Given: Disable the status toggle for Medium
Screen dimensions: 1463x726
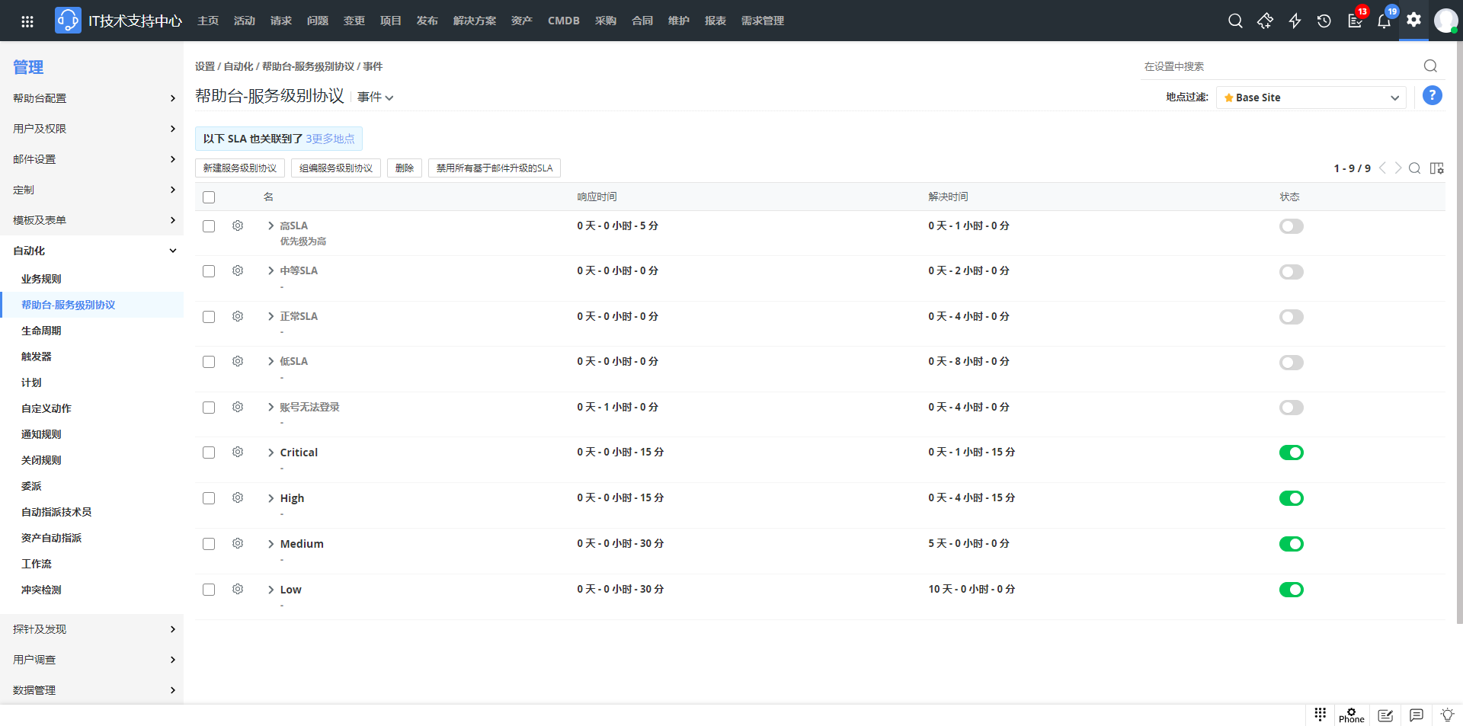Looking at the screenshot, I should pyautogui.click(x=1292, y=544).
